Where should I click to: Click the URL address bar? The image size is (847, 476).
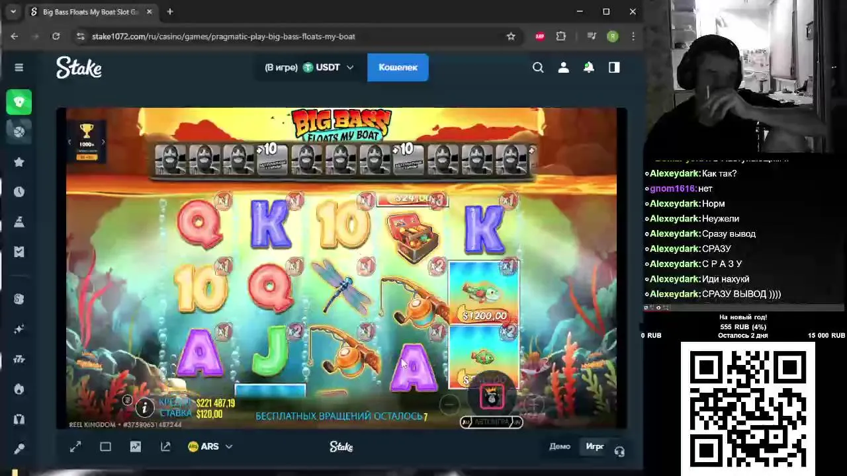(x=291, y=36)
